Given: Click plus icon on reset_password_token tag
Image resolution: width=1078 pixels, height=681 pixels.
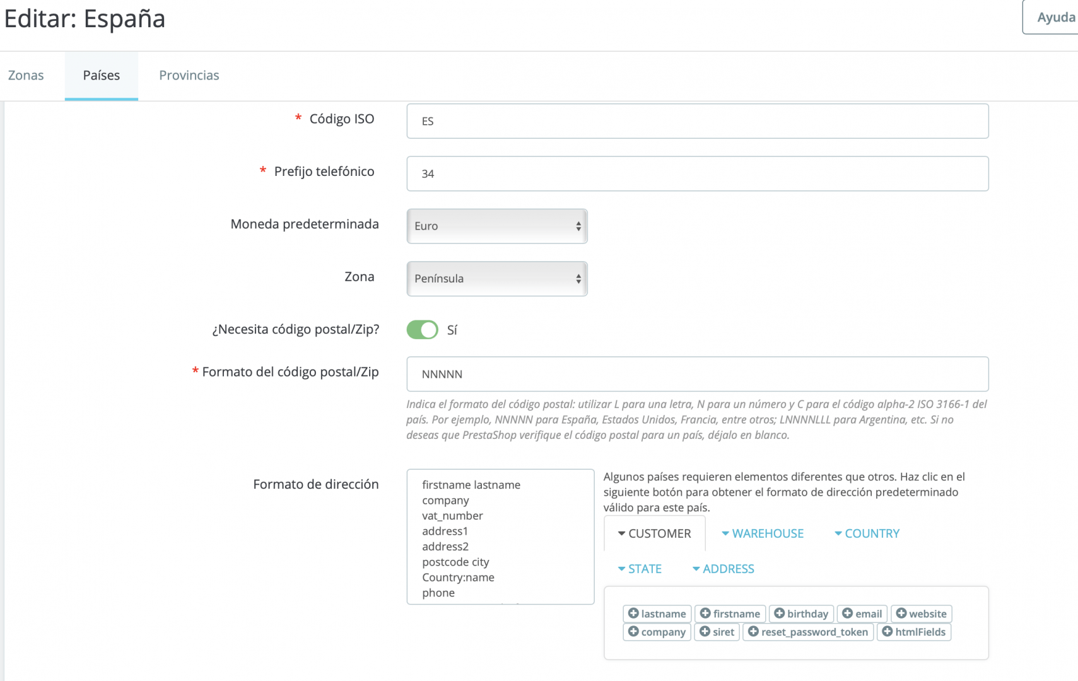Looking at the screenshot, I should [x=753, y=632].
